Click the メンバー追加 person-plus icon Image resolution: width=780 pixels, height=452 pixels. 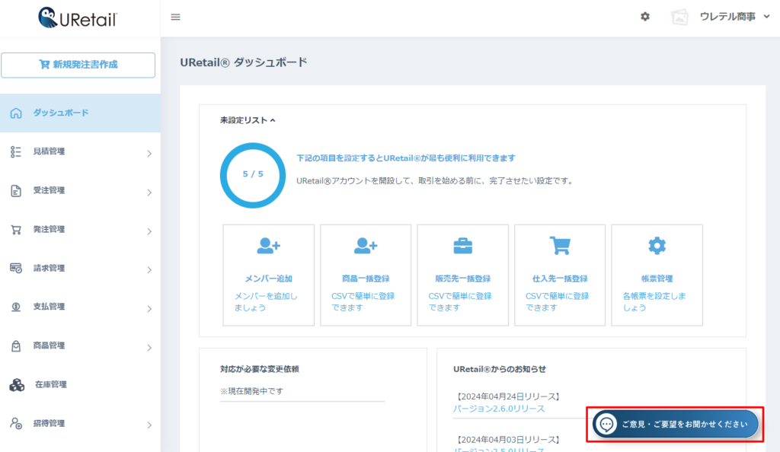click(x=268, y=245)
